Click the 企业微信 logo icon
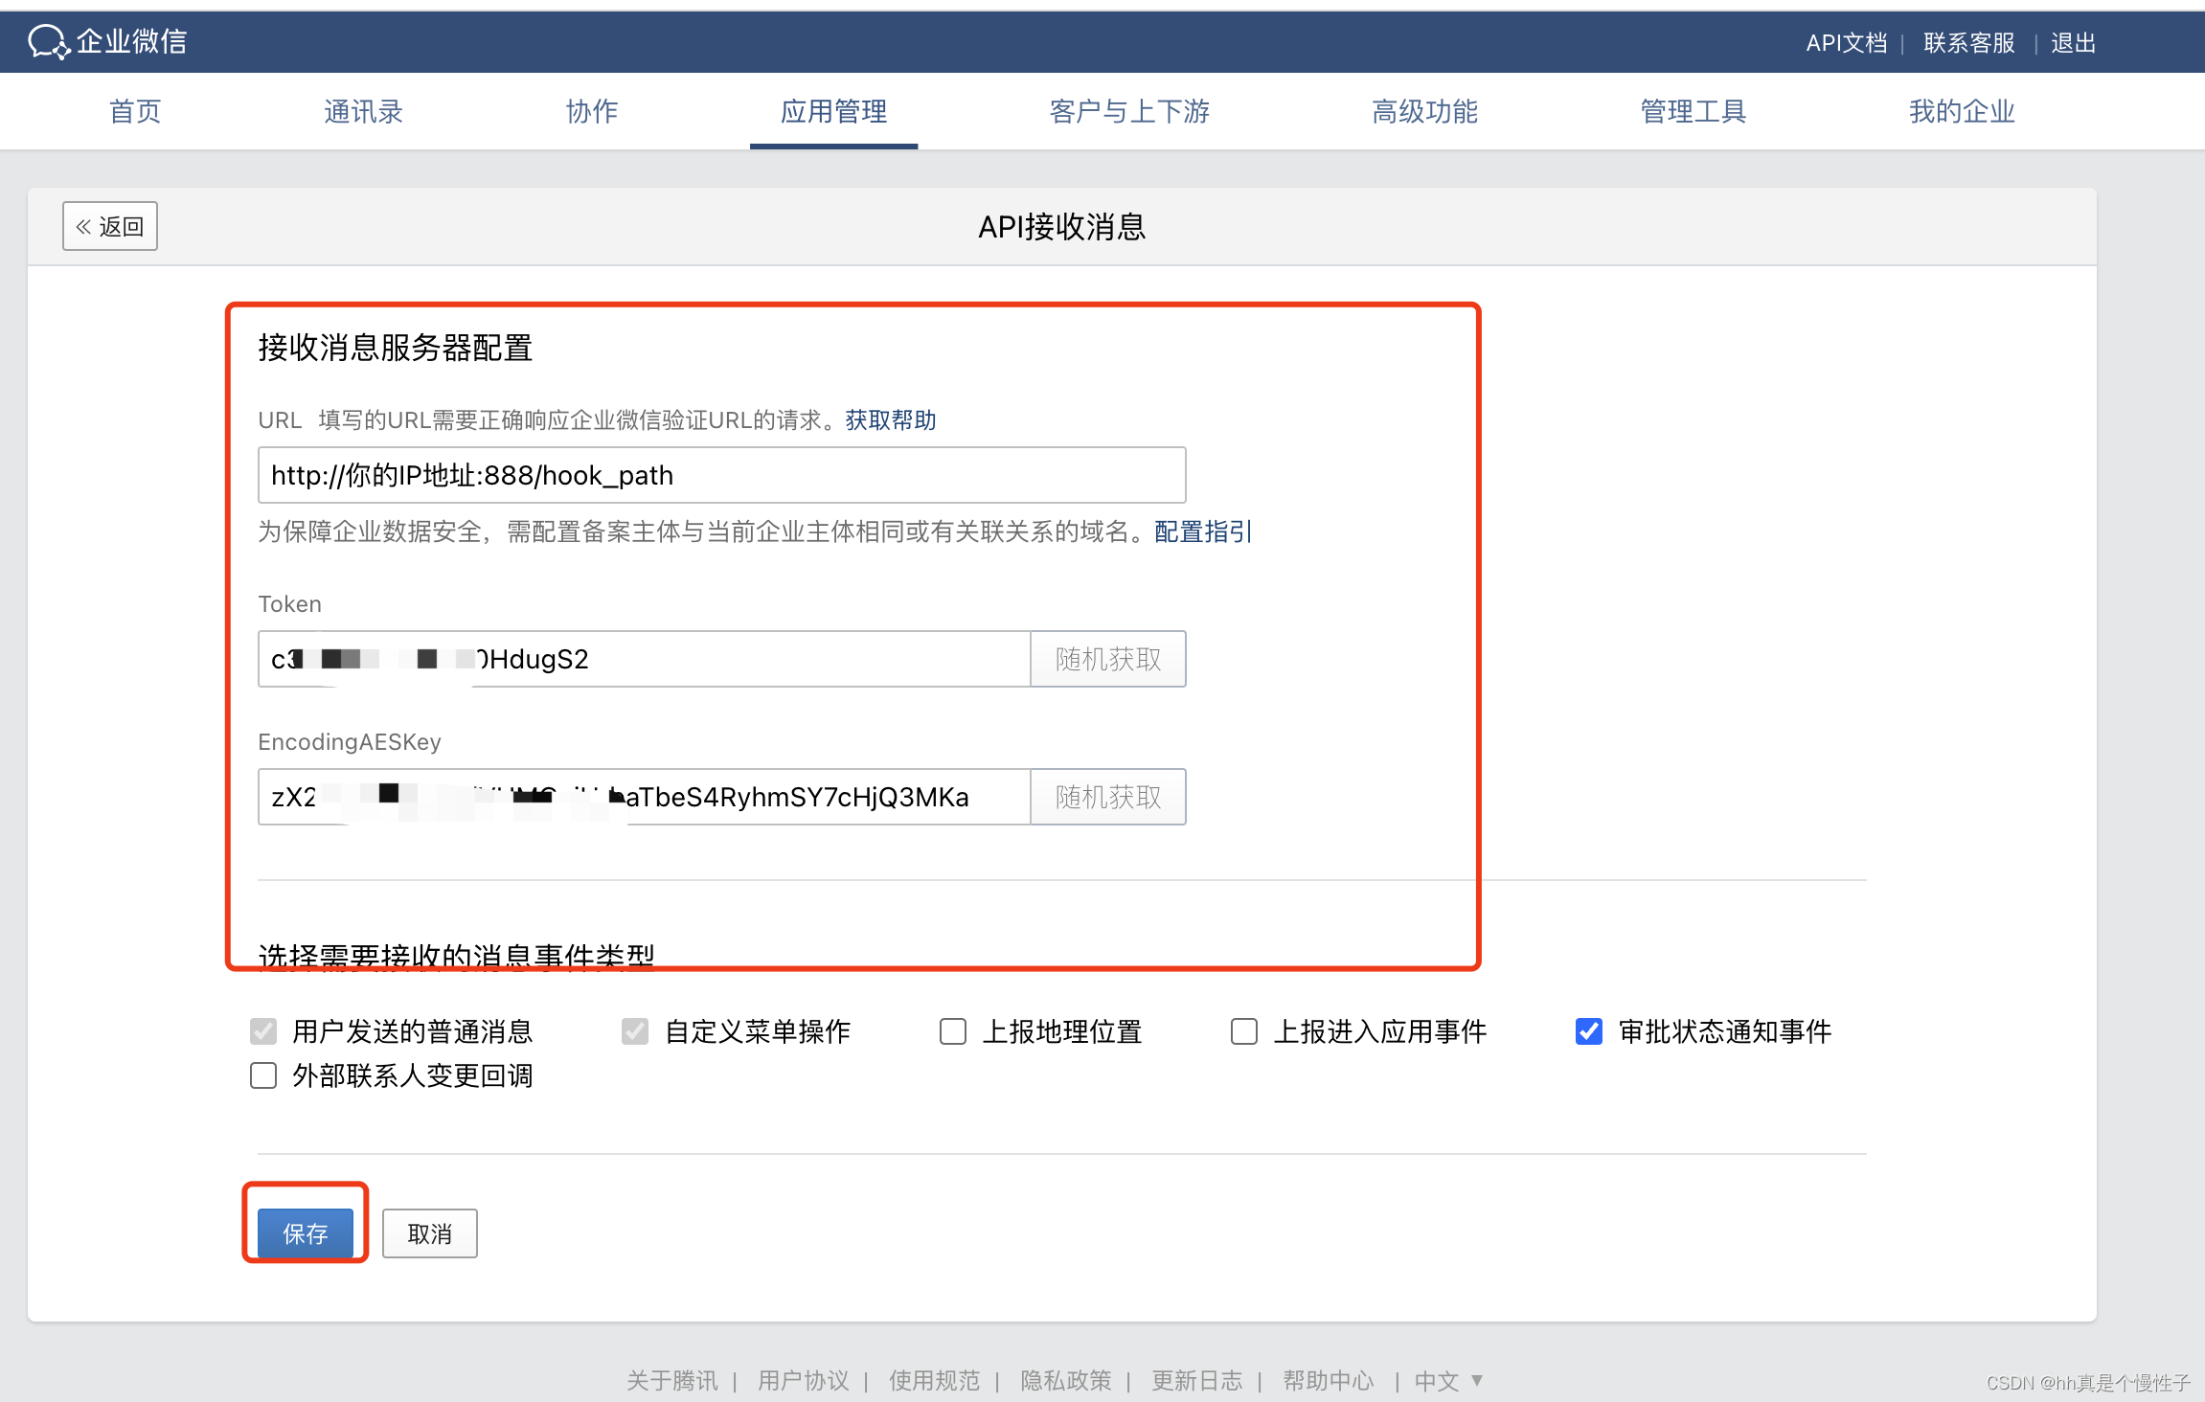 click(48, 42)
